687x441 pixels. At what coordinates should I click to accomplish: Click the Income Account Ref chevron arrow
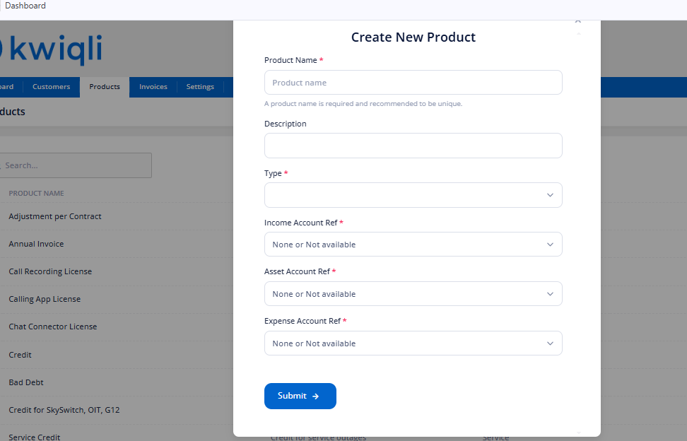tap(550, 245)
